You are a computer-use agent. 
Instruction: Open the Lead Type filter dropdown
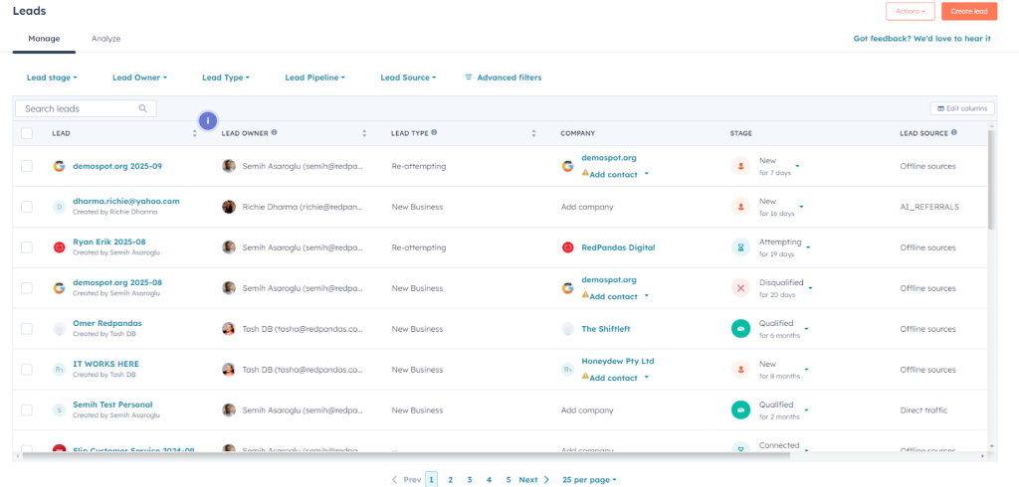coord(226,78)
